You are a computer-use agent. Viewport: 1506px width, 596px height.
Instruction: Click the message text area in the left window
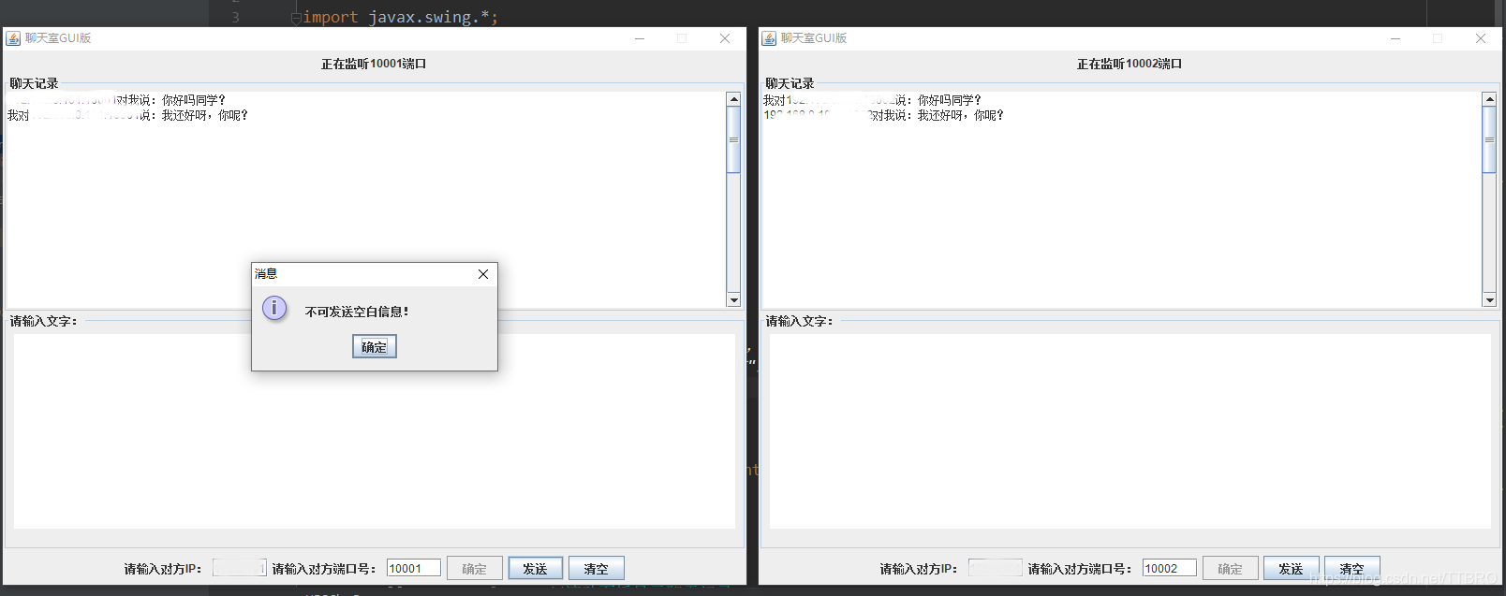click(x=375, y=431)
